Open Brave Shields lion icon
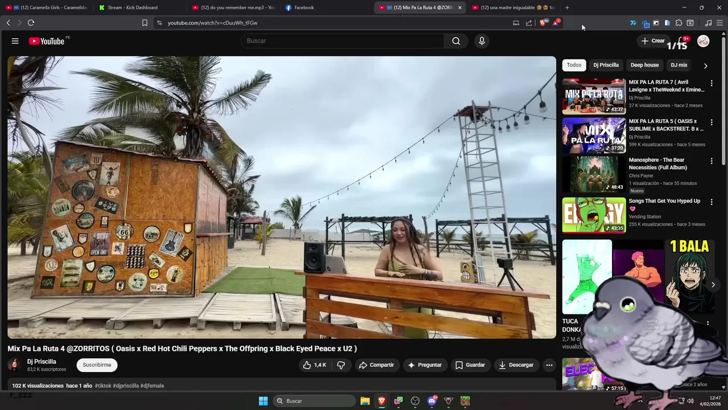 pos(543,23)
